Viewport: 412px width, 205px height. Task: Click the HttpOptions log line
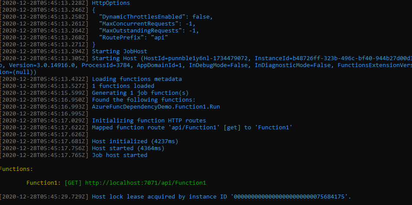111,3
